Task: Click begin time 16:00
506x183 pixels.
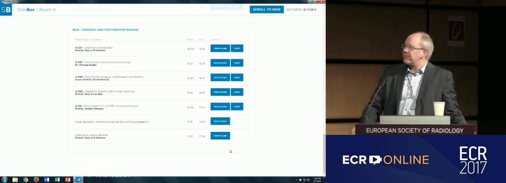Action: (191, 49)
